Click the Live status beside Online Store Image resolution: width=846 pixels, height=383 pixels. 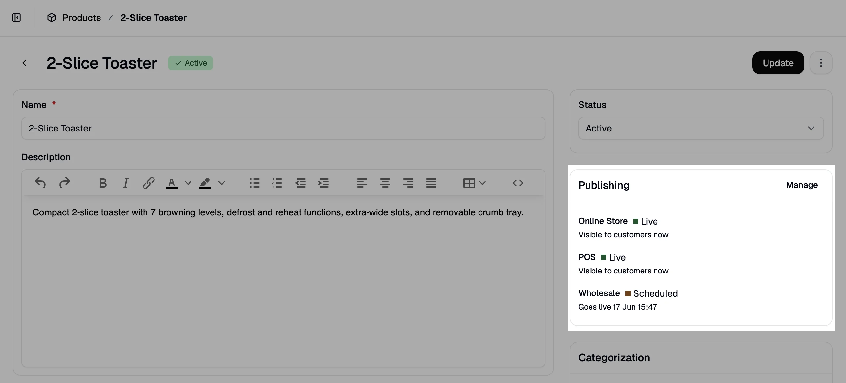click(x=645, y=221)
